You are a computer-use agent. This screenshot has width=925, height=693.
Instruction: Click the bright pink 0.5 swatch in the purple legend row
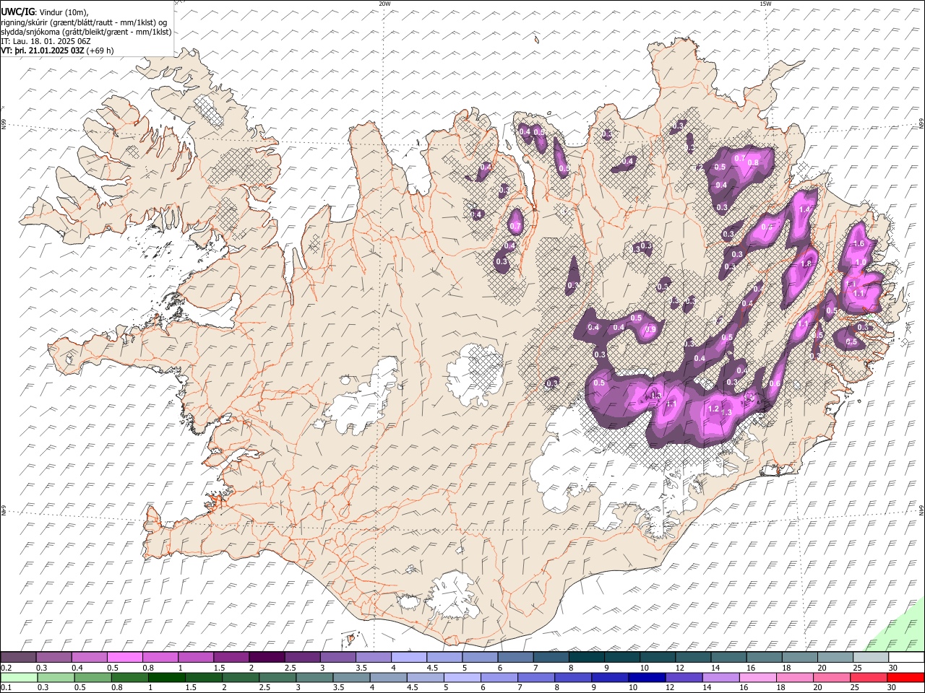(x=124, y=657)
